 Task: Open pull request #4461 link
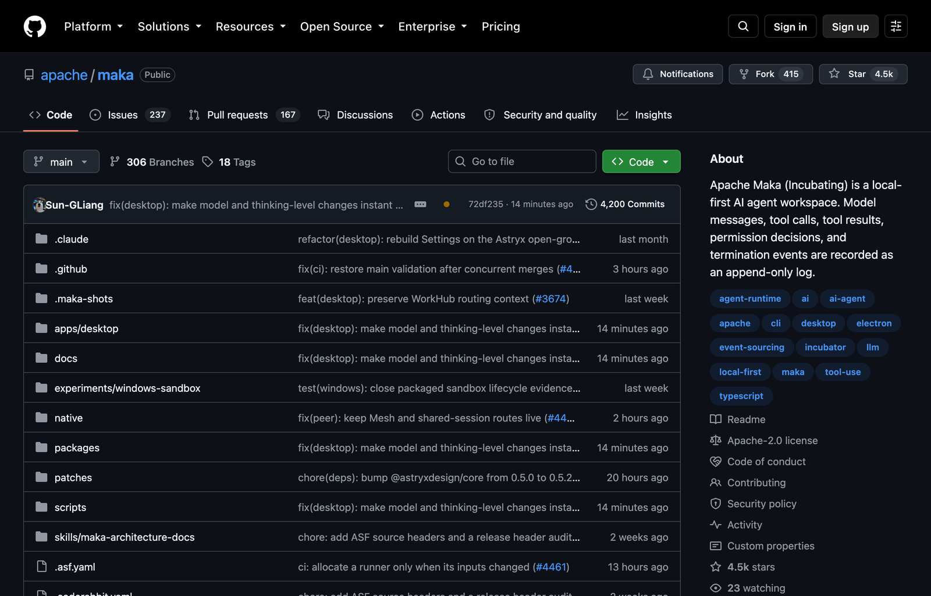(x=551, y=567)
